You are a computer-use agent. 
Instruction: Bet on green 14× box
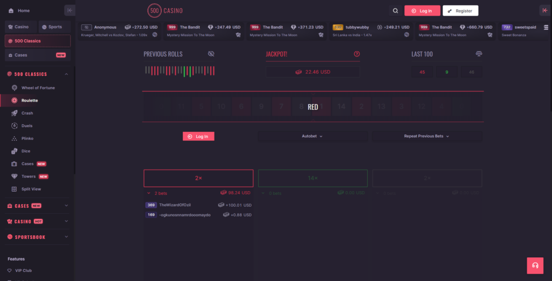[x=313, y=178]
